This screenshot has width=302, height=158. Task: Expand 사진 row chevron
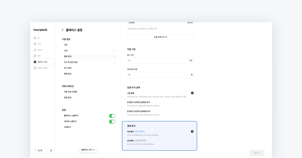click(115, 45)
